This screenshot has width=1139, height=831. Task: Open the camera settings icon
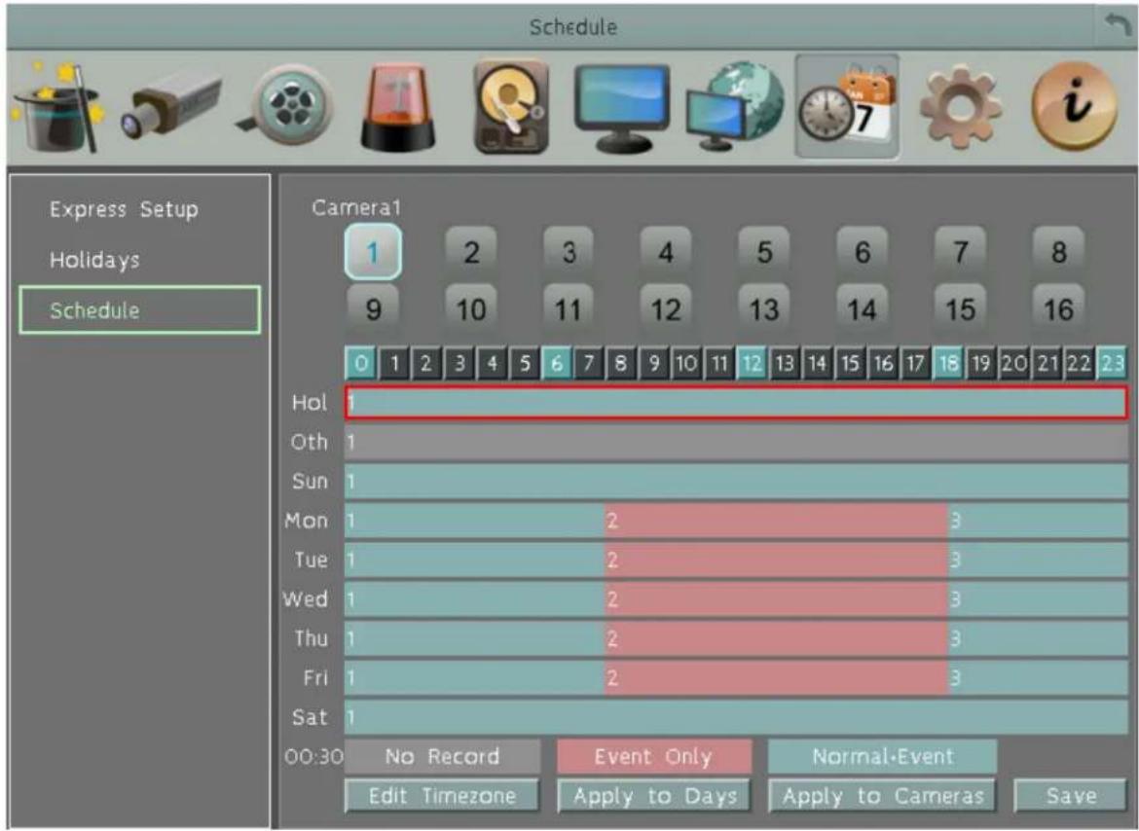coord(172,106)
